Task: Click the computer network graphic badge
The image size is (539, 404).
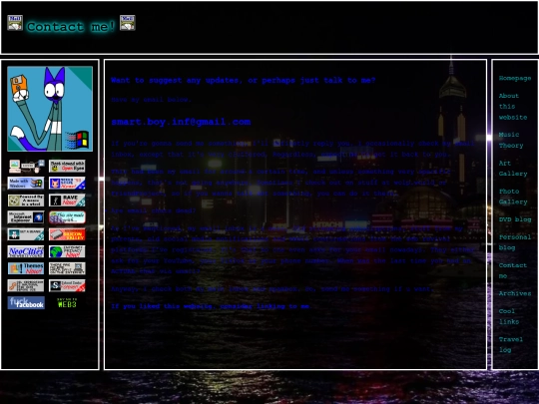Action: point(26,167)
